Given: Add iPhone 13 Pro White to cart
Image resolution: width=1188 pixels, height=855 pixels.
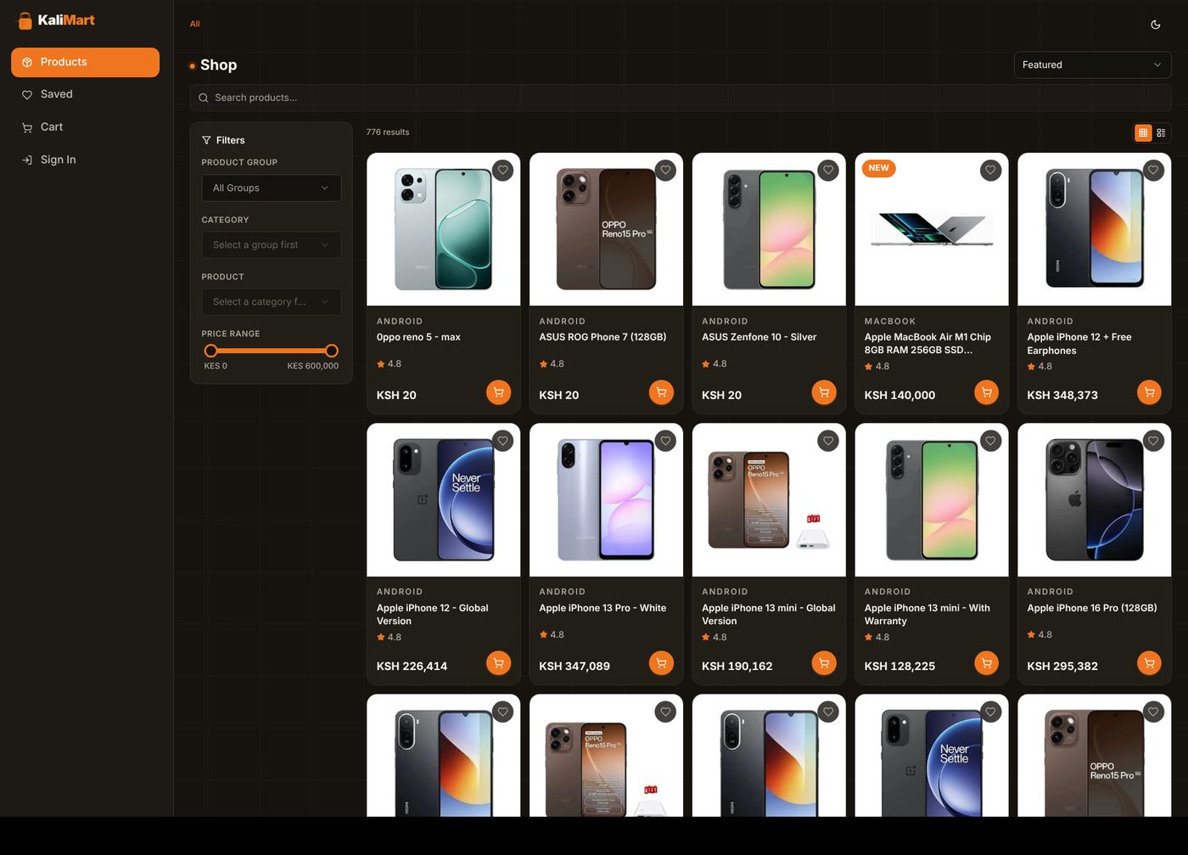Looking at the screenshot, I should pos(661,663).
